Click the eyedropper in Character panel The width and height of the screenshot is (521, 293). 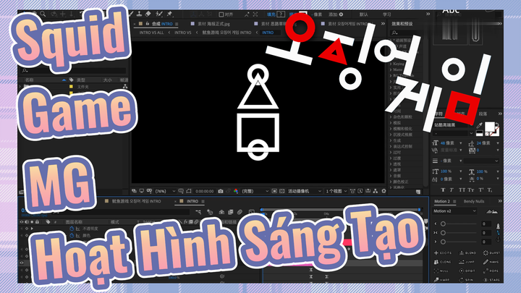[x=479, y=126]
